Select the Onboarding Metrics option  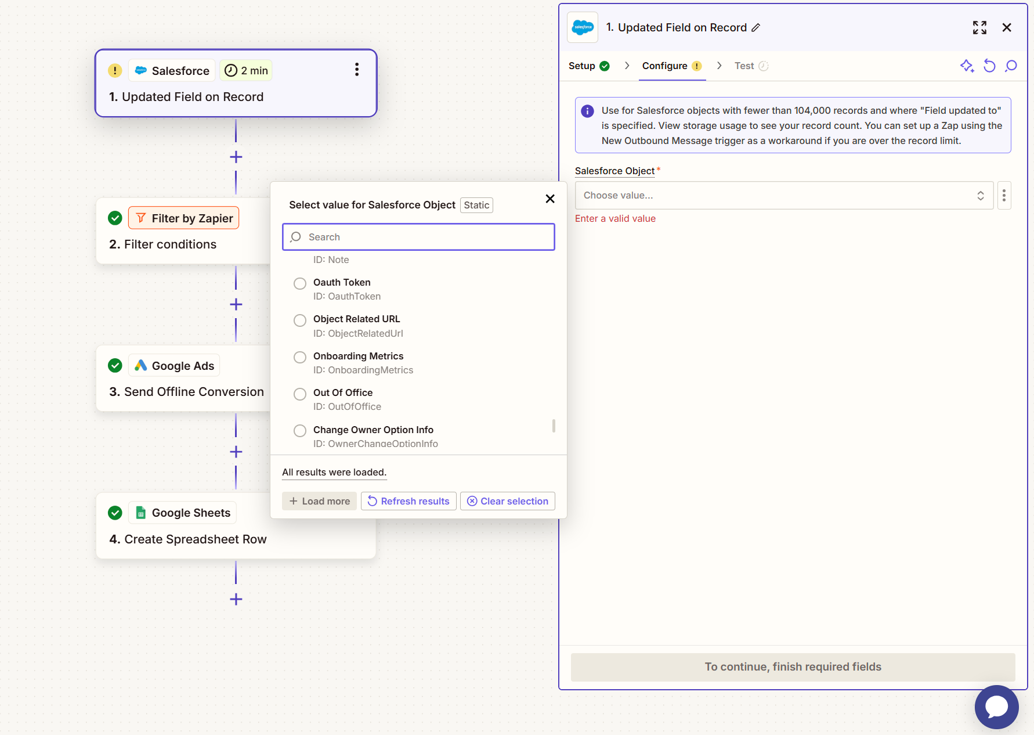point(300,358)
